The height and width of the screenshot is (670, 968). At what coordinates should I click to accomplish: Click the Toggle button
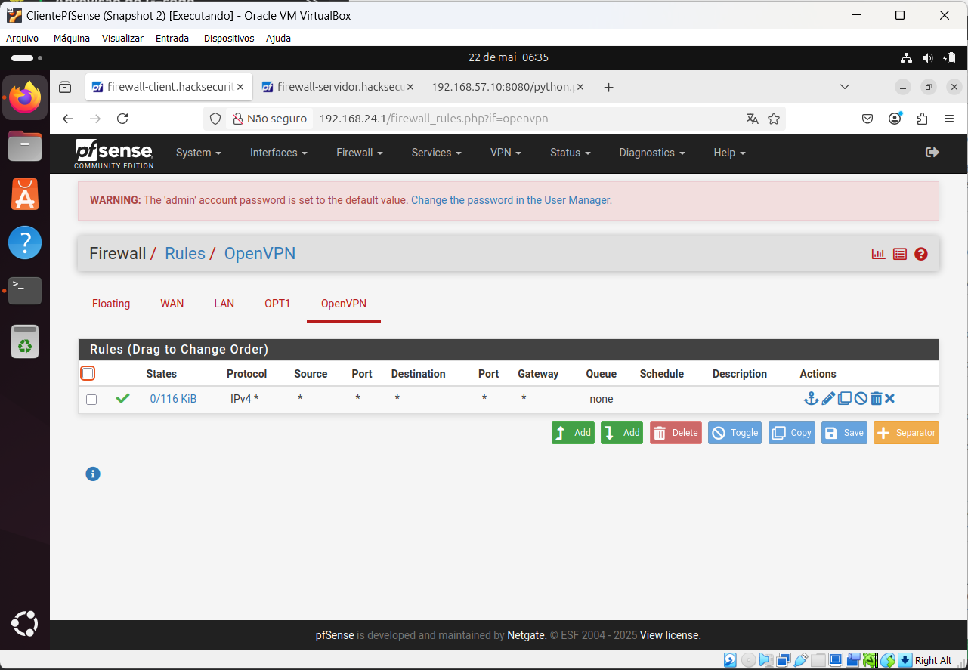[x=735, y=433]
